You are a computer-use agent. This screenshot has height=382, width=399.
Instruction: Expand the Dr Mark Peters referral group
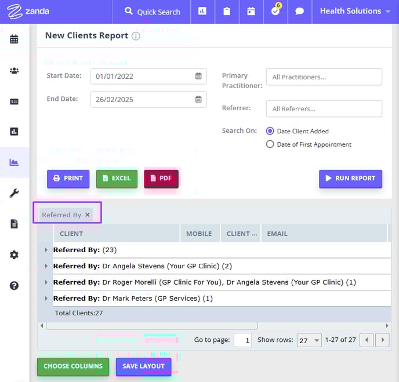pyautogui.click(x=46, y=299)
